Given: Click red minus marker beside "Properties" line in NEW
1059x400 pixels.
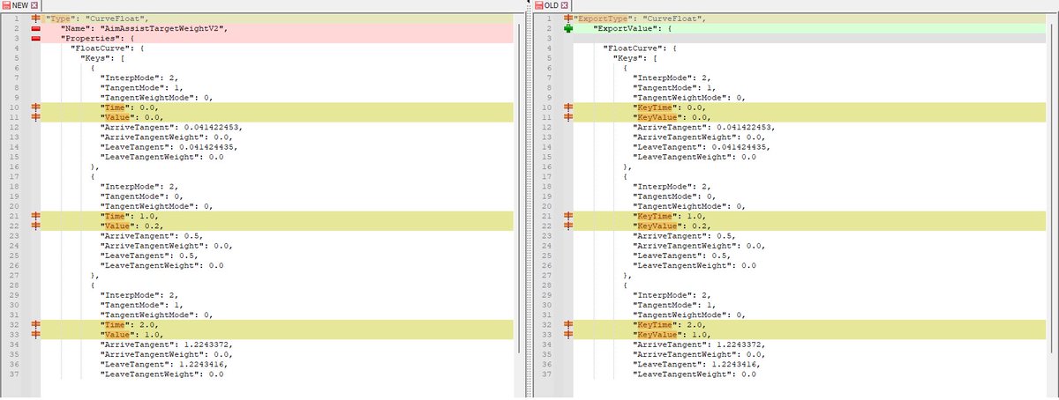Looking at the screenshot, I should click(36, 39).
